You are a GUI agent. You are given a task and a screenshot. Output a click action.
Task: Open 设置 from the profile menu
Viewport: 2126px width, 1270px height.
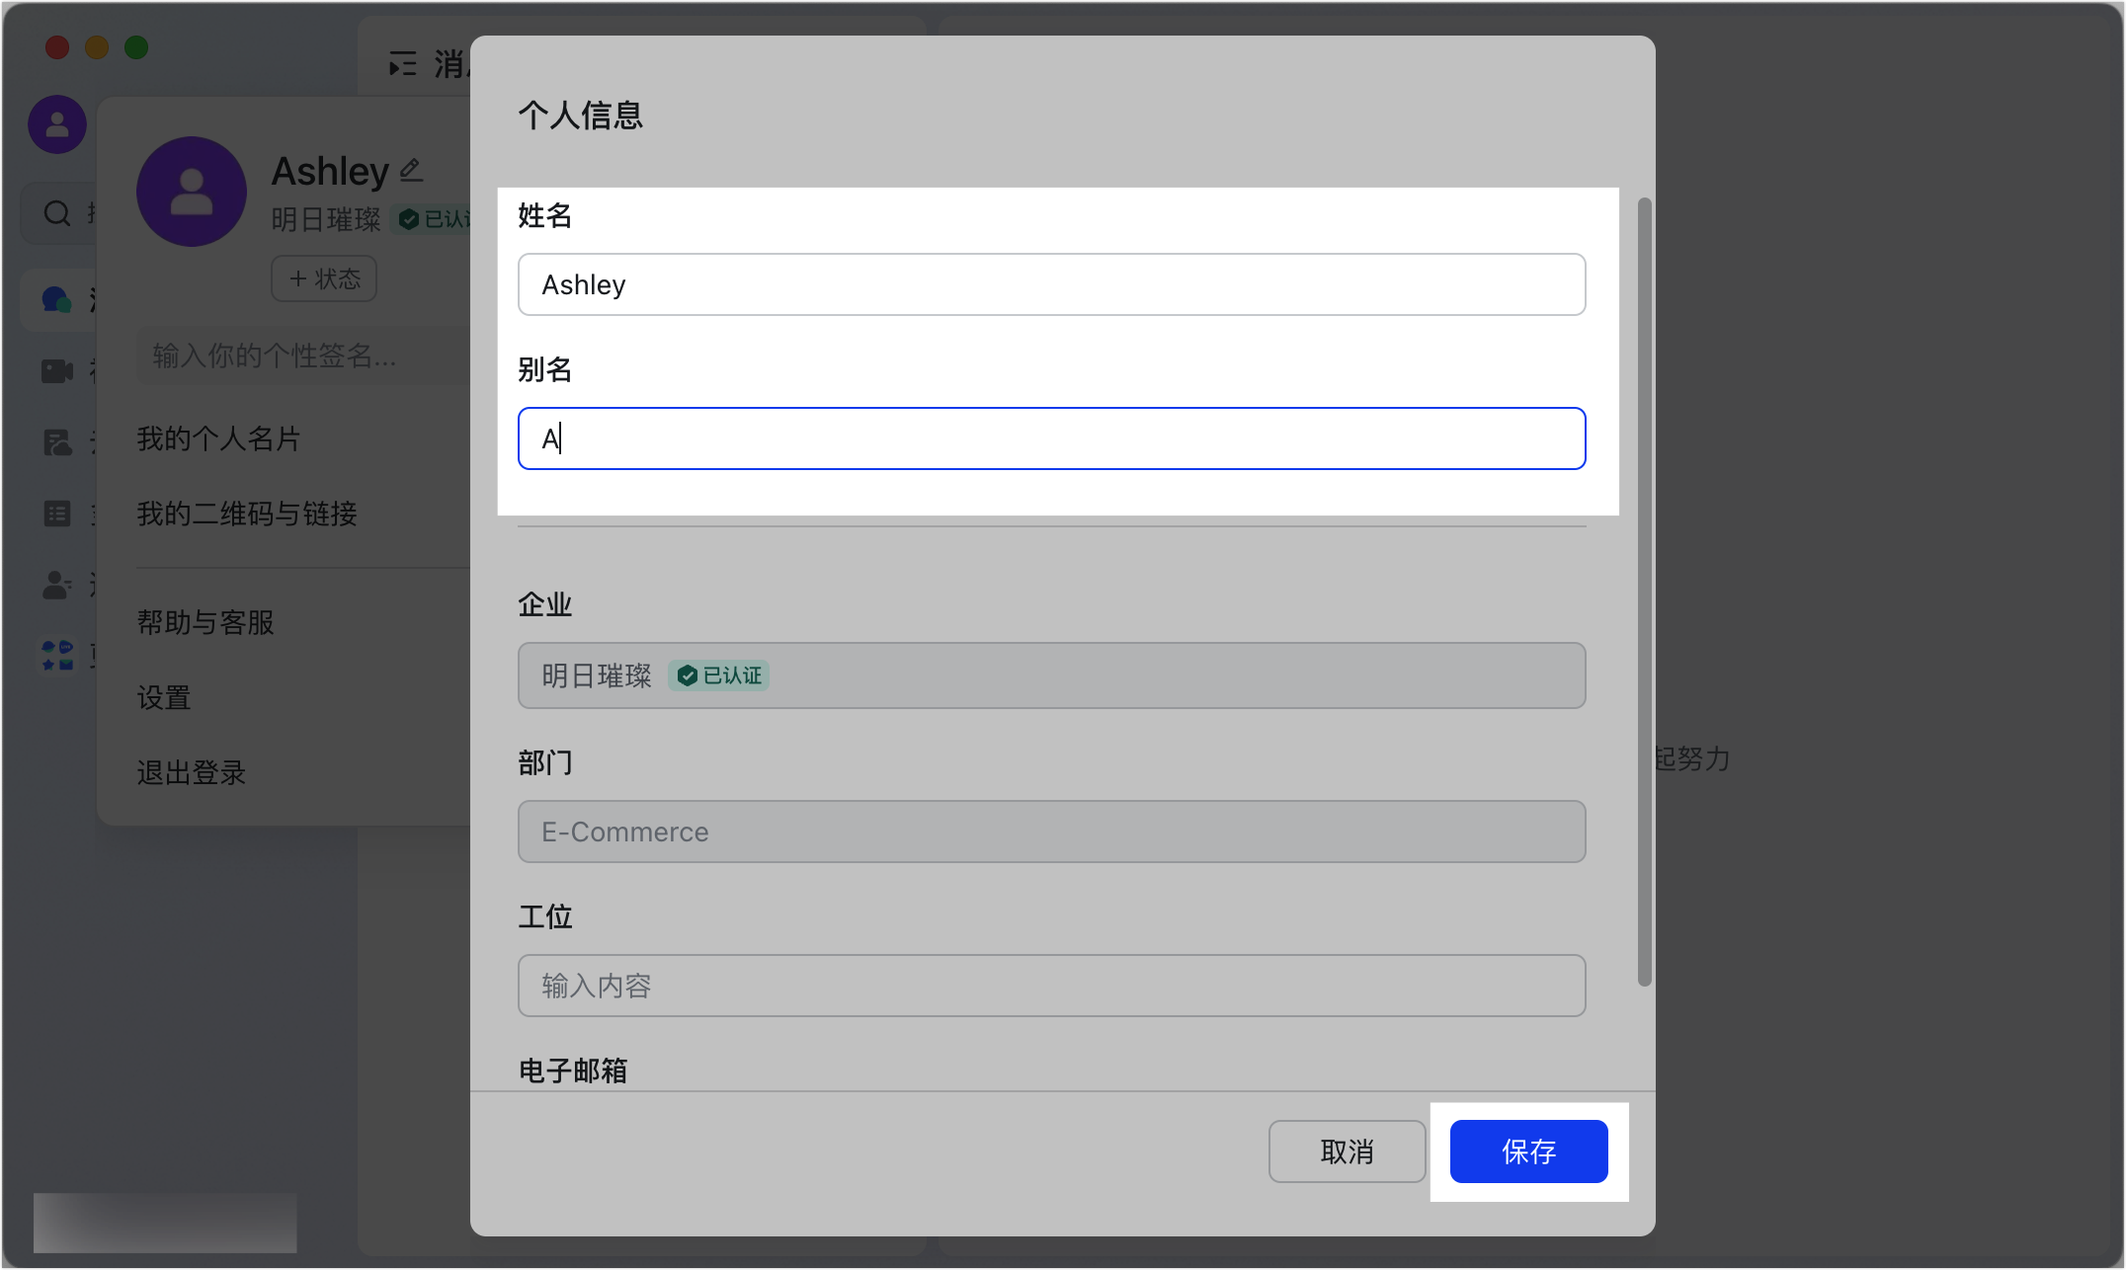[163, 698]
